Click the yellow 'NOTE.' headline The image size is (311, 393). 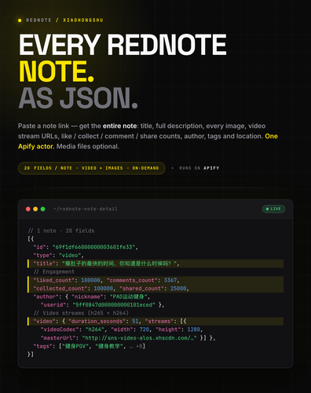[57, 72]
